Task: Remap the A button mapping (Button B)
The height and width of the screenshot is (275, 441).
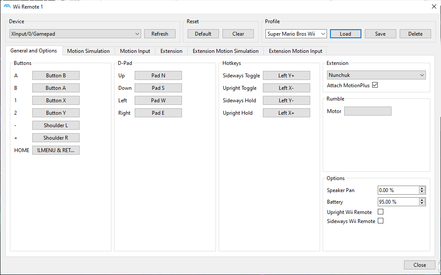Action: tap(56, 75)
